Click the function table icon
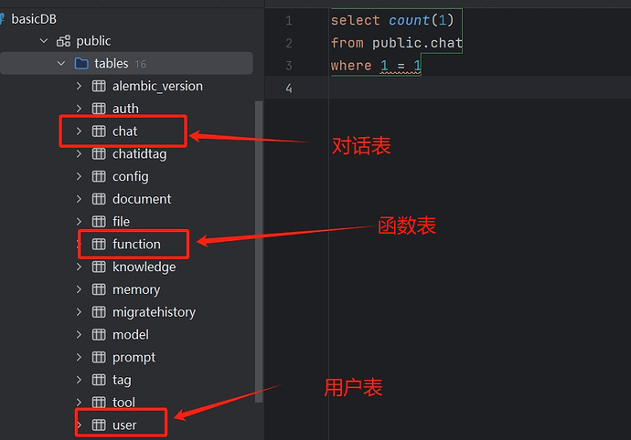 pyautogui.click(x=99, y=244)
